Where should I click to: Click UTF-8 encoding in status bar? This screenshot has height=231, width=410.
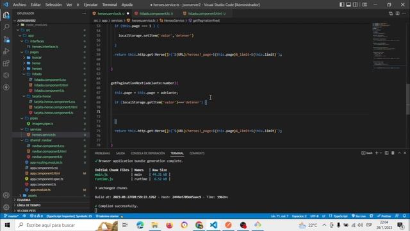click(314, 216)
